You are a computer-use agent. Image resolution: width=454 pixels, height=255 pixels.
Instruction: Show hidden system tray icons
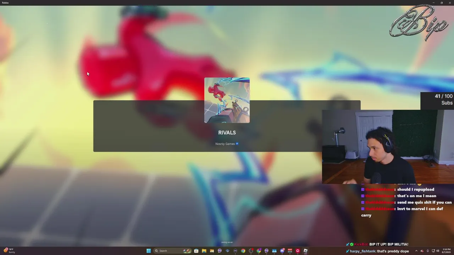tap(416, 251)
